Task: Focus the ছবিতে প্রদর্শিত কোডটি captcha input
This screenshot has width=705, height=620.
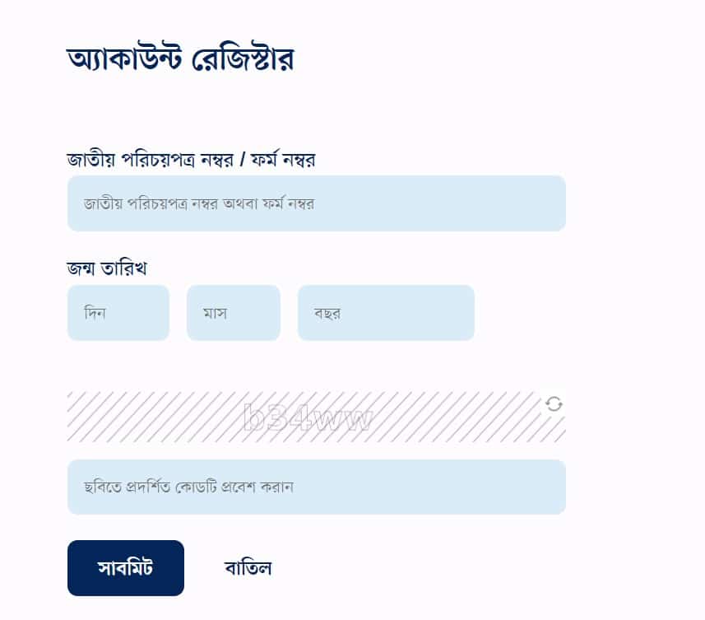Action: 317,487
